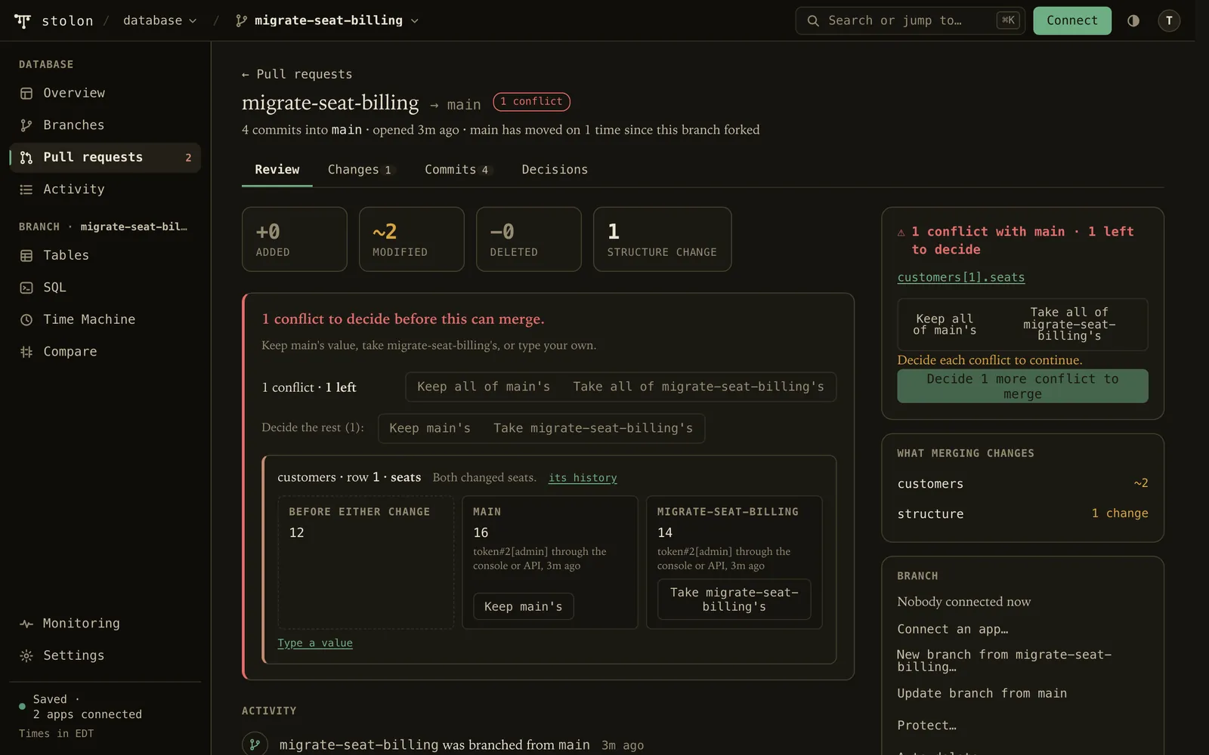This screenshot has height=755, width=1209.
Task: Go back to Pull requests
Action: (297, 74)
